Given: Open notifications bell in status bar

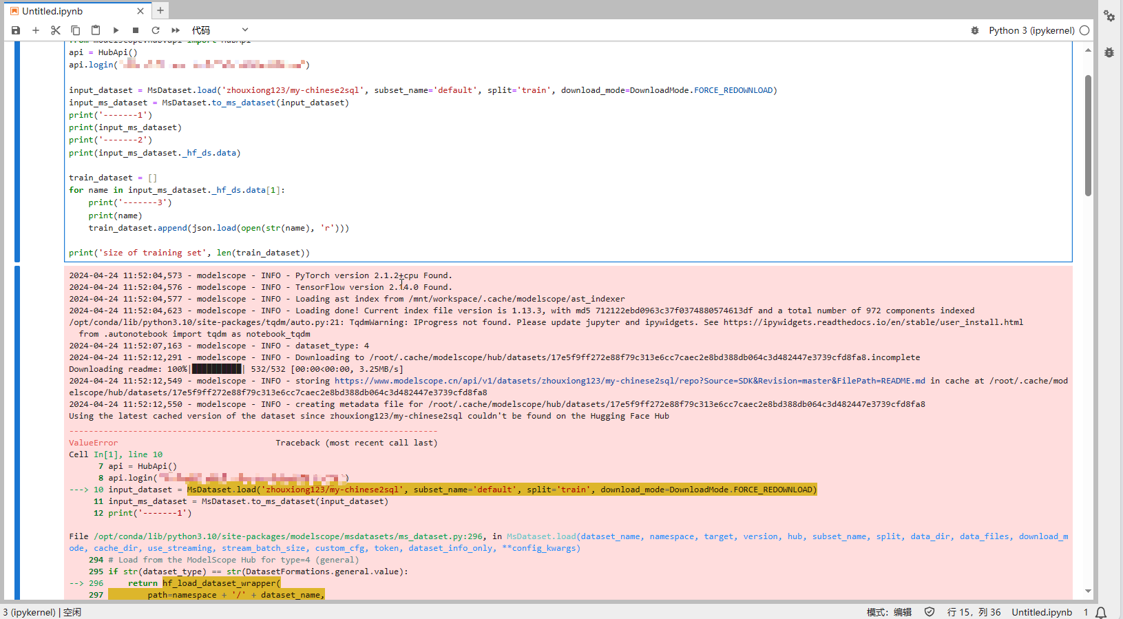Looking at the screenshot, I should pyautogui.click(x=1101, y=612).
